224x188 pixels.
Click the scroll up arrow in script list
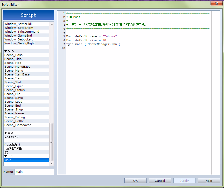coord(51,24)
